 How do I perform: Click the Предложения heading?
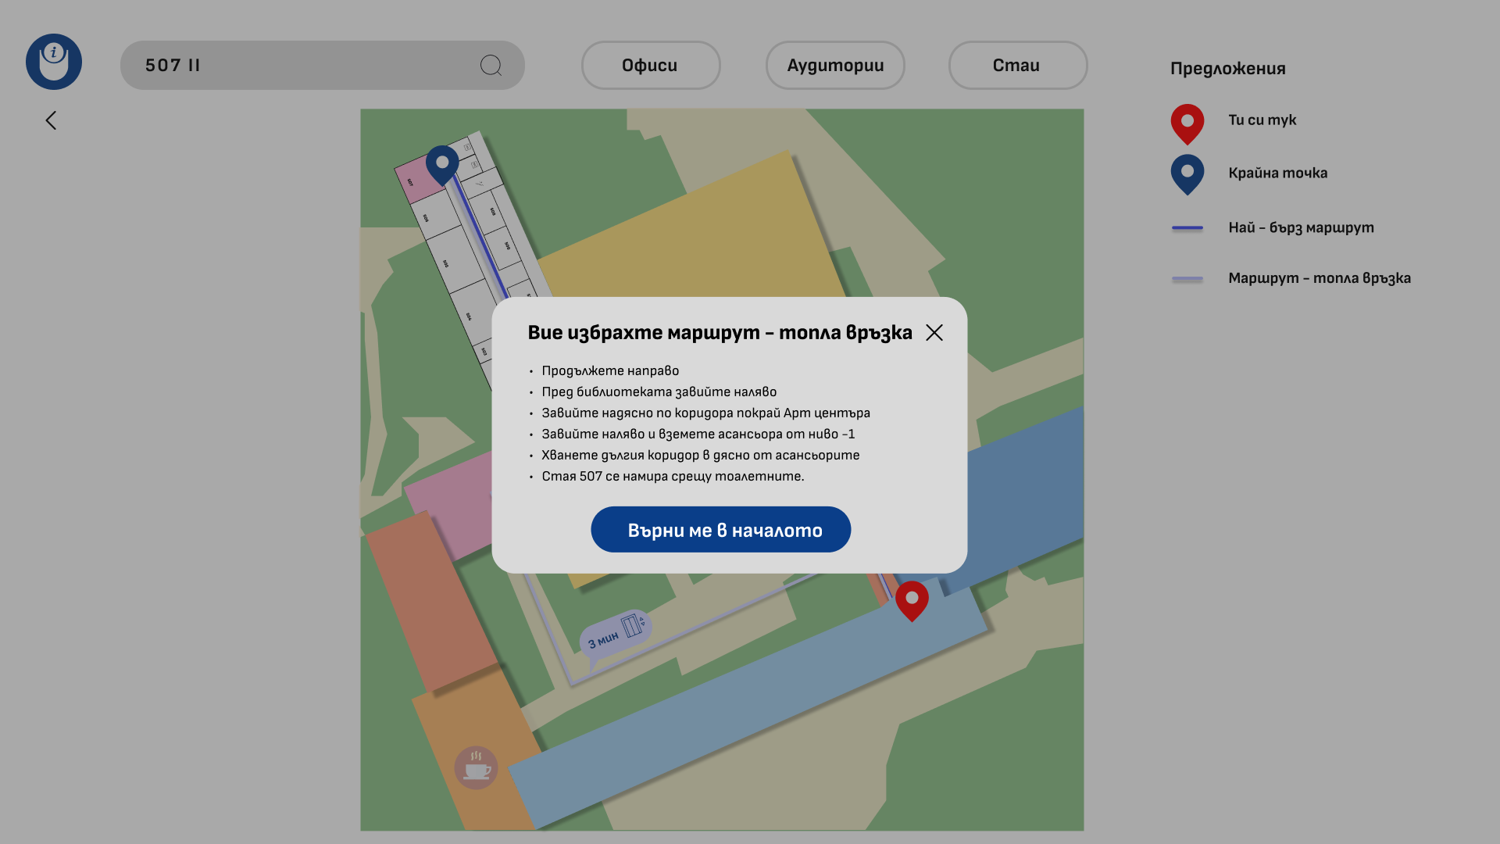pyautogui.click(x=1228, y=69)
